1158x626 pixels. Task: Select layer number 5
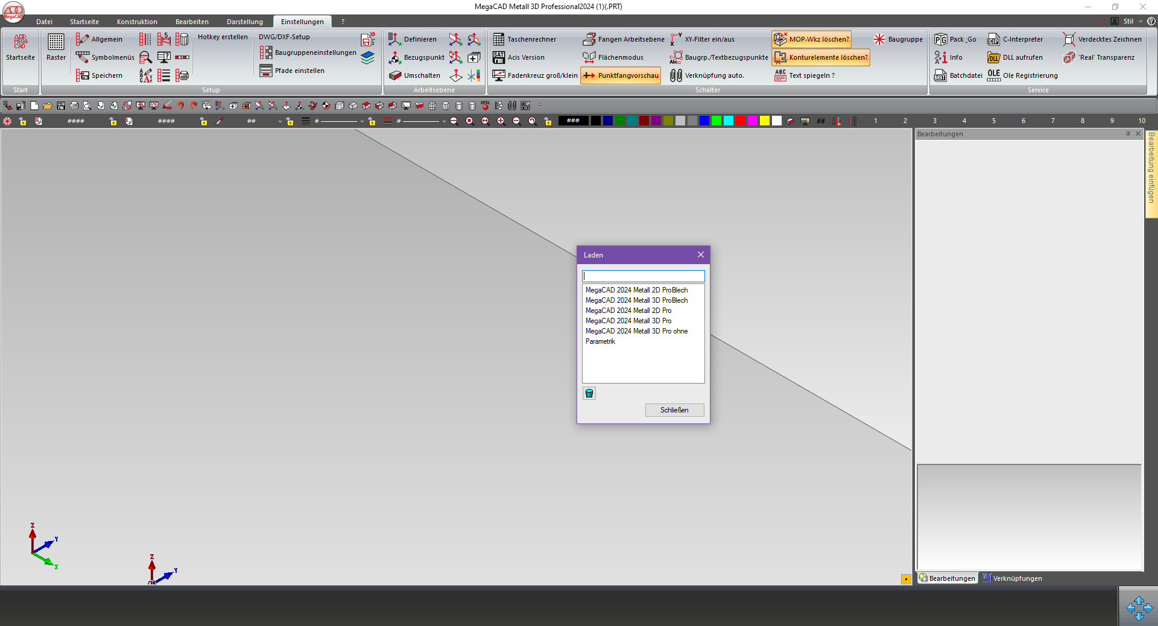tap(993, 121)
